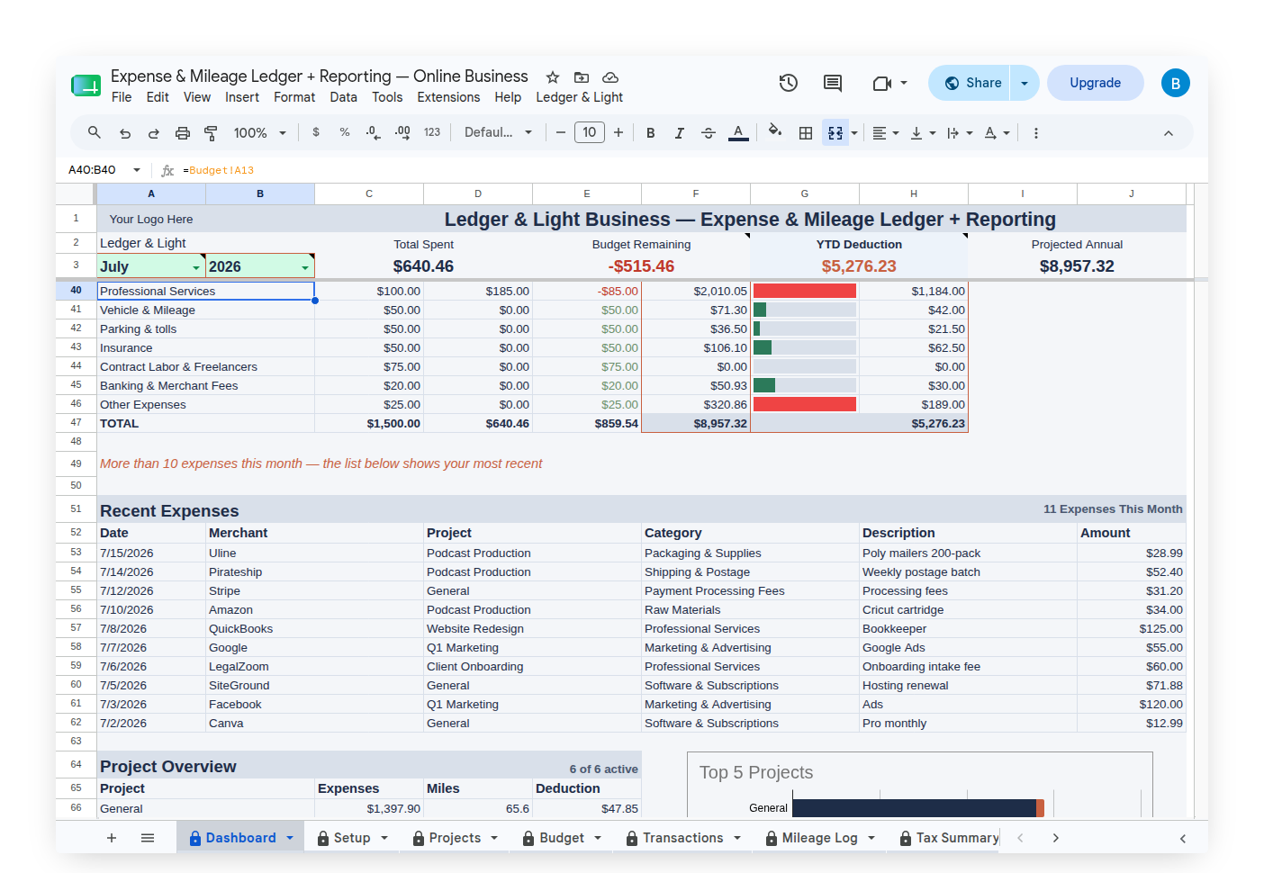This screenshot has height=873, width=1264.
Task: Click the formula bar showing =Budget!A13
Action: click(684, 170)
